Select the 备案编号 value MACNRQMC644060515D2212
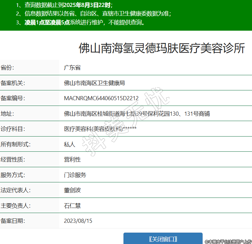The width and height of the screenshot is (252, 244). click(x=101, y=98)
